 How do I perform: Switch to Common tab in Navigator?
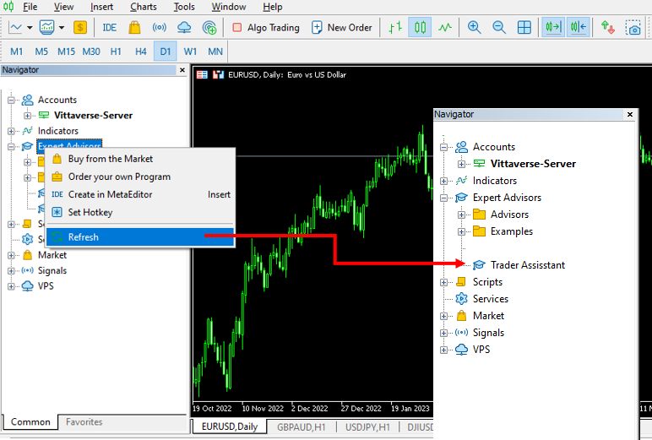tap(30, 421)
